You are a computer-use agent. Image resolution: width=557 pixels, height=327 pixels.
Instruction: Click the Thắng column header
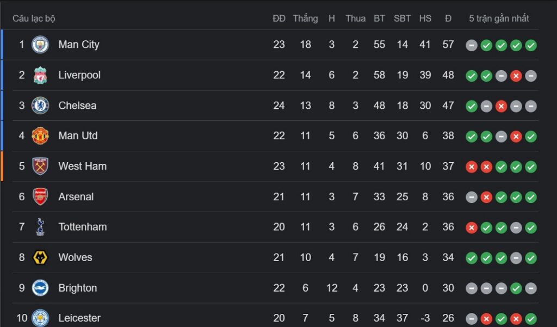(x=305, y=18)
